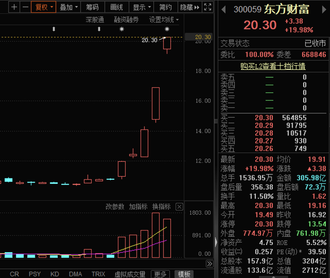This screenshot has height=278, width=330.
Task: Click 改参数 in indicator panel
Action: point(115,207)
